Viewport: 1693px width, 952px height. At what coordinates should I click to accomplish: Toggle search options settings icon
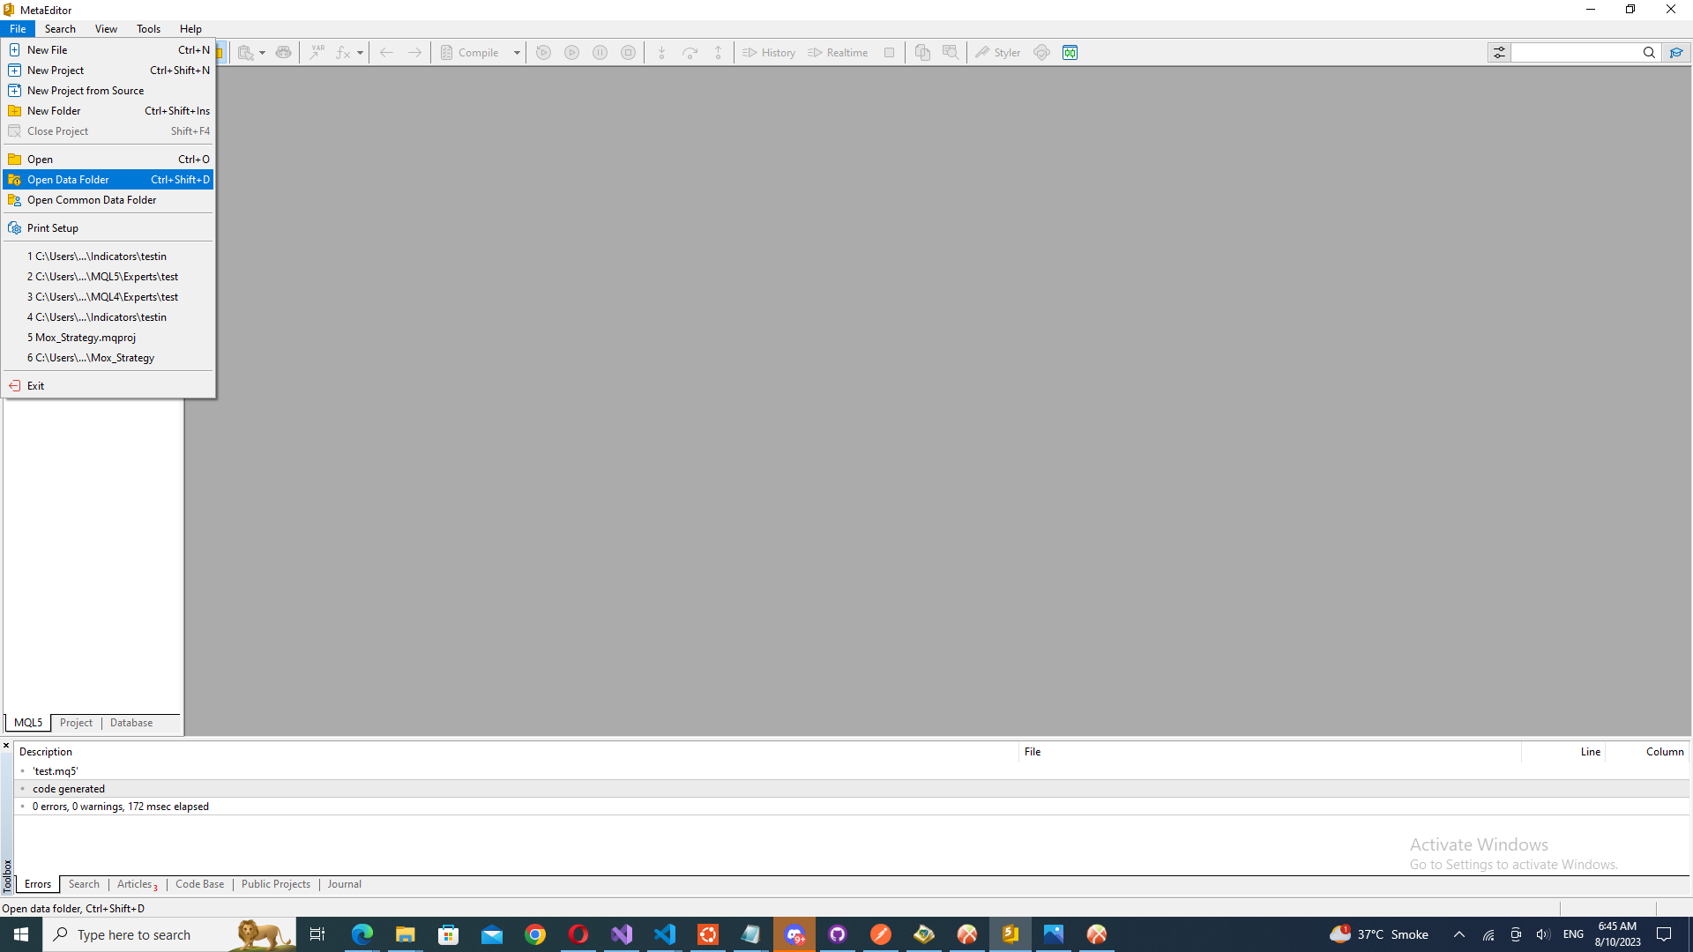1499,53
